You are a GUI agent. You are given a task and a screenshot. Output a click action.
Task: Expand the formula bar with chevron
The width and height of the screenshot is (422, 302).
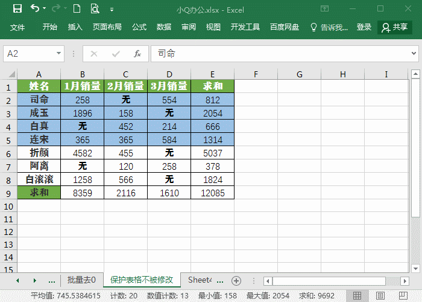(414, 53)
